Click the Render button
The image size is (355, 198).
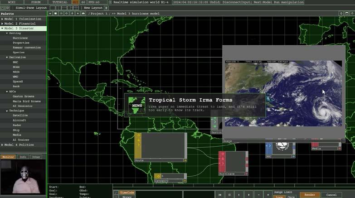coord(310,194)
